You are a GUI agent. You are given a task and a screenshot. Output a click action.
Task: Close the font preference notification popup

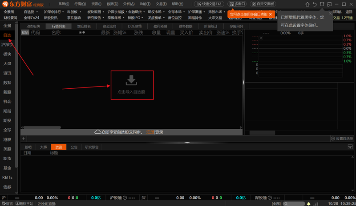tap(330, 13)
